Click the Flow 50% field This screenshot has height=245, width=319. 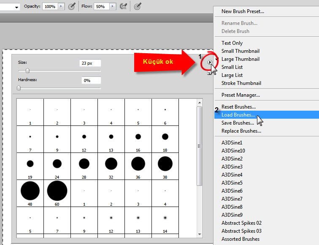click(102, 6)
